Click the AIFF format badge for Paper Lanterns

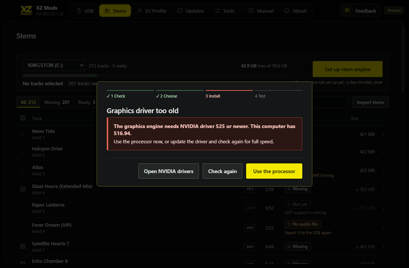click(251, 208)
